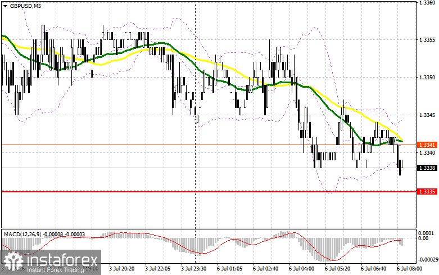This screenshot has width=439, height=275.
Task: Select the MACD 0.0001 scale value
Action: [426, 233]
